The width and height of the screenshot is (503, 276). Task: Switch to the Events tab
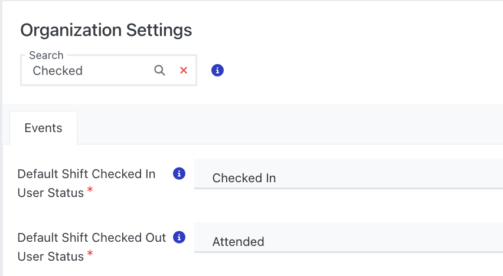[x=43, y=128]
